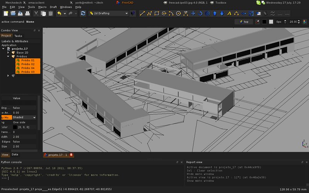Select the Draft Text tool
This screenshot has height=193, width=309.
pyautogui.click(x=229, y=14)
